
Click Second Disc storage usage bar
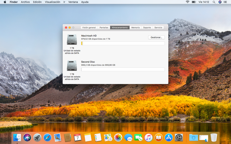123,69
